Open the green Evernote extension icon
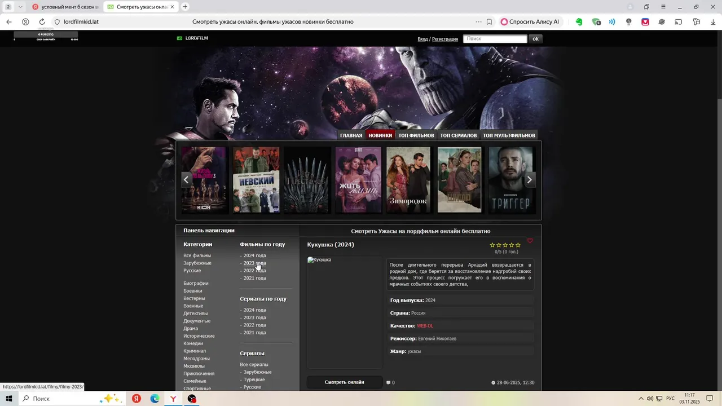The height and width of the screenshot is (406, 722). pos(579,22)
